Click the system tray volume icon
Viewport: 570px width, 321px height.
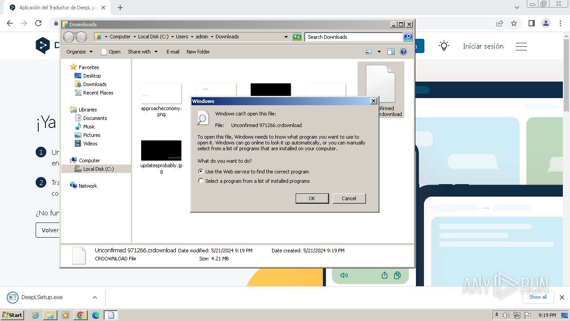pos(506,315)
